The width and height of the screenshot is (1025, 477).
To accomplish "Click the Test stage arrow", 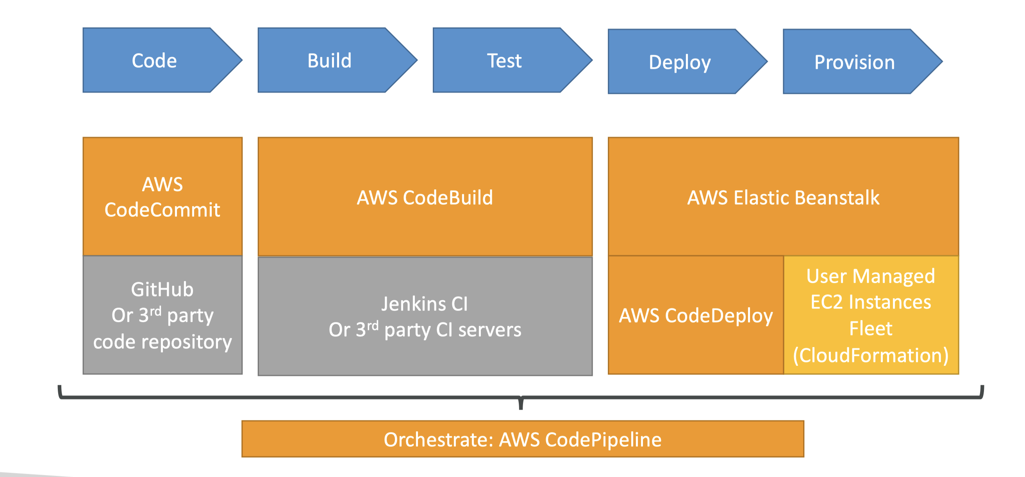I will [x=504, y=61].
